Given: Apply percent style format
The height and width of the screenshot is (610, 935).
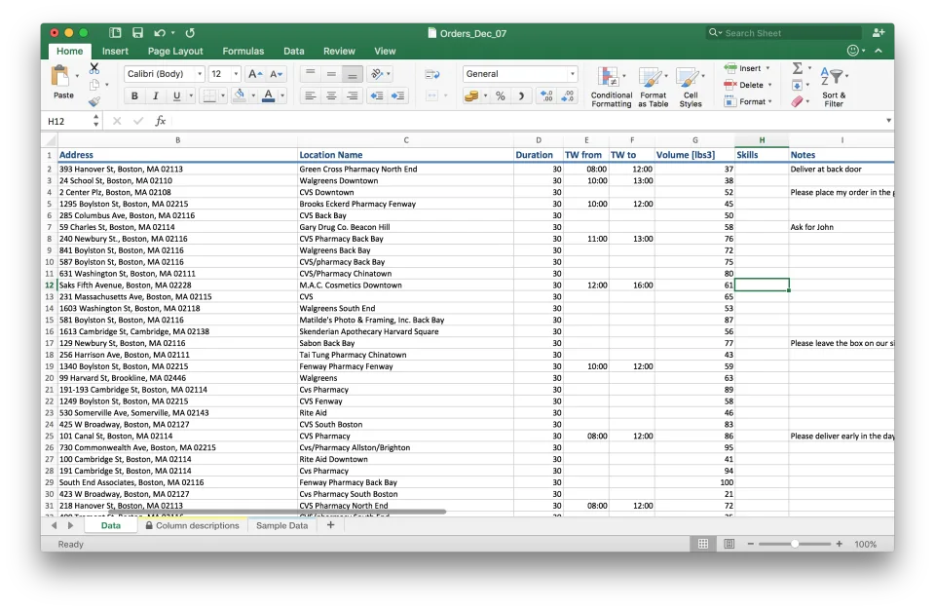Looking at the screenshot, I should 501,95.
